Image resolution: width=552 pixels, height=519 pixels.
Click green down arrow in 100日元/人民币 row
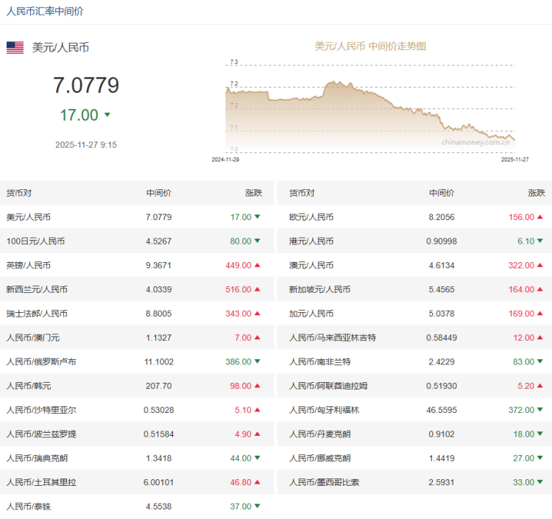point(257,241)
